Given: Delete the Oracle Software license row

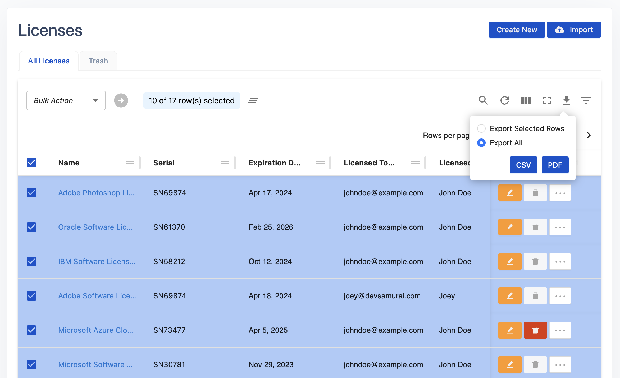Looking at the screenshot, I should [x=535, y=227].
